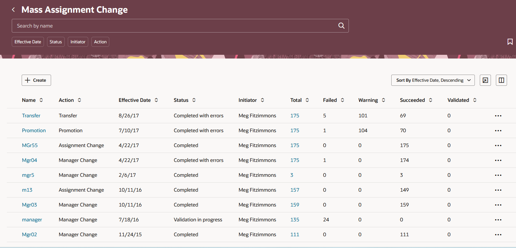516x248 pixels.
Task: Click total 135 in manager row
Action: (x=295, y=220)
